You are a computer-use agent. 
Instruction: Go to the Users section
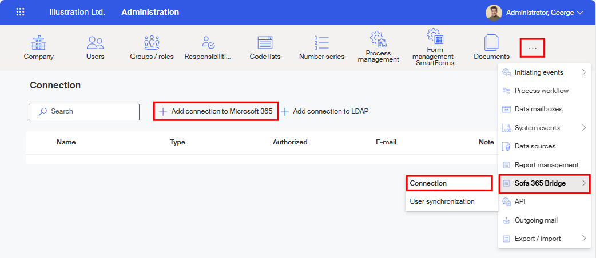point(95,47)
